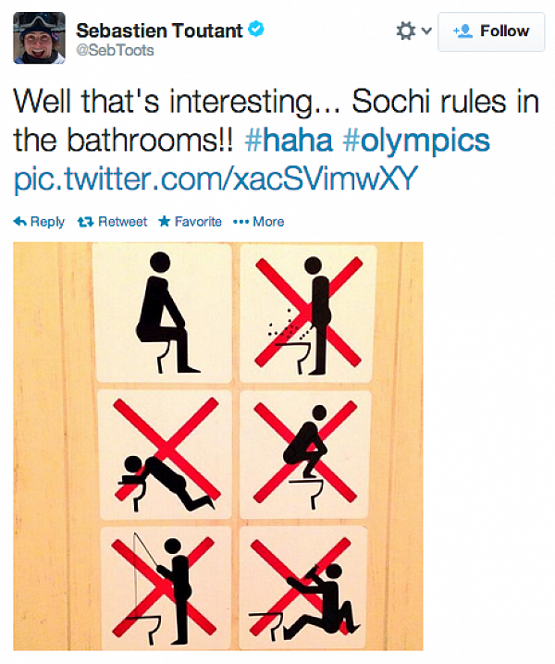Click the add-person icon on Follow button

pyautogui.click(x=462, y=31)
